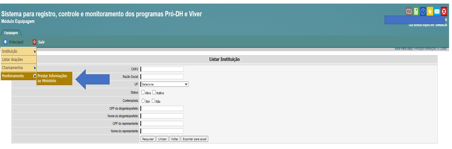Screen dimensions: 452x149
Task: Select the Monitoramento menu entry
Action: click(x=18, y=76)
